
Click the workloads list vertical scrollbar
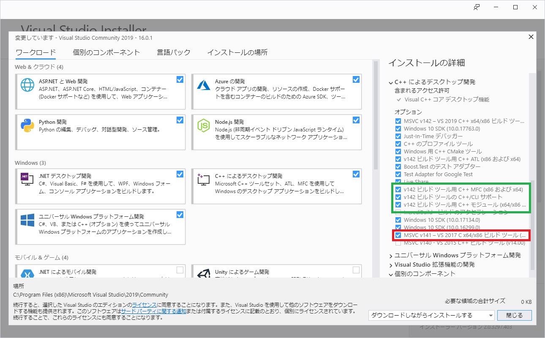(x=376, y=115)
